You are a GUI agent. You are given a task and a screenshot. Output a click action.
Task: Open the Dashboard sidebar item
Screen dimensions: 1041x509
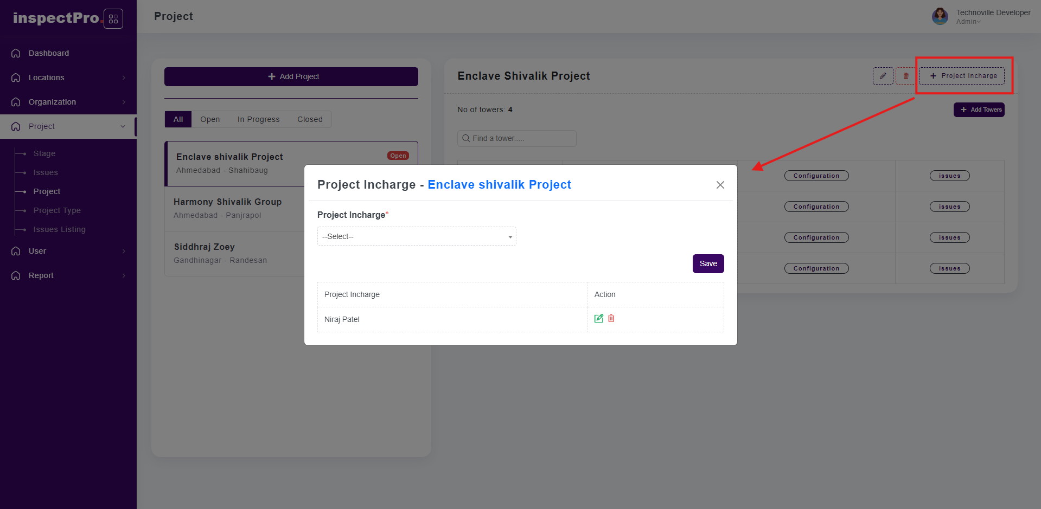(49, 53)
